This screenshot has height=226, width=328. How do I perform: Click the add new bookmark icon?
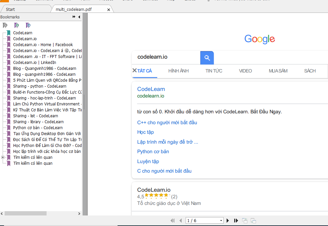click(17, 25)
